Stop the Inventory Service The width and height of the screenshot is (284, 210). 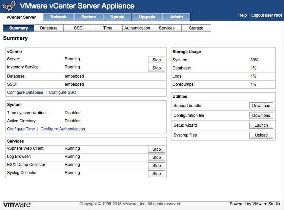tap(156, 68)
